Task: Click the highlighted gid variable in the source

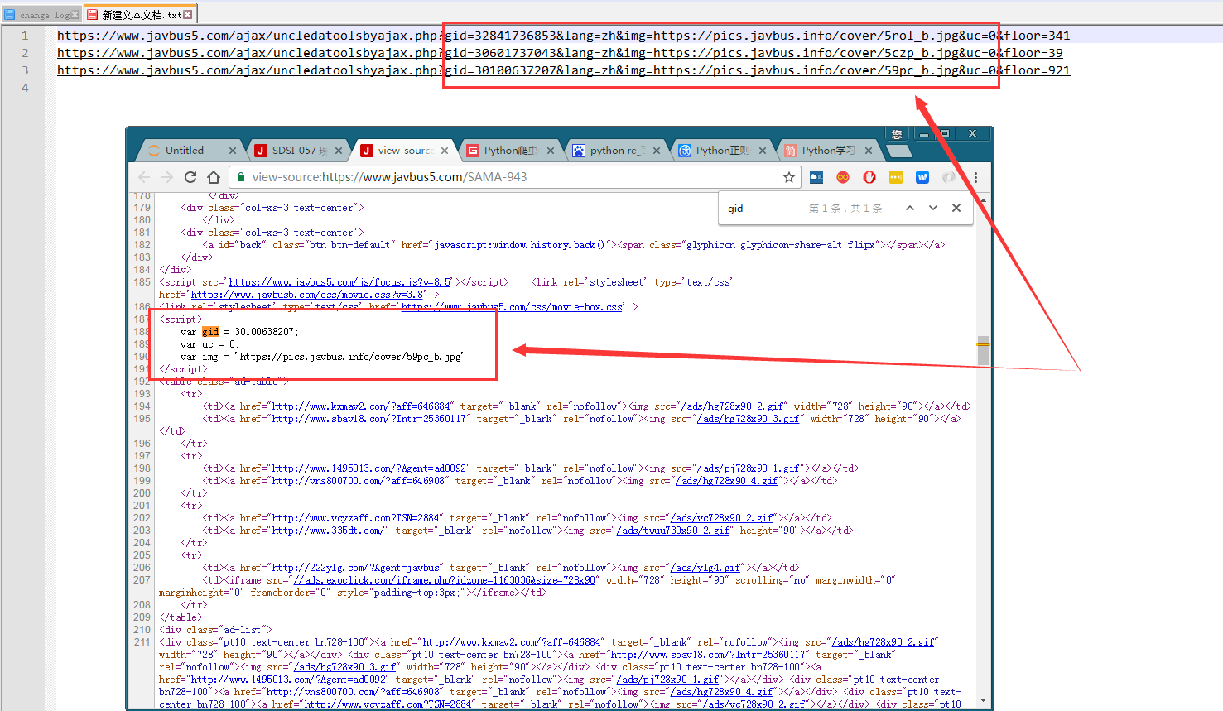Action: 210,332
